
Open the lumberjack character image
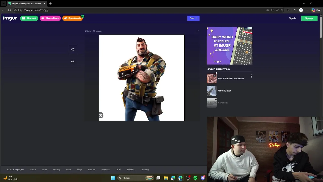[x=142, y=78]
